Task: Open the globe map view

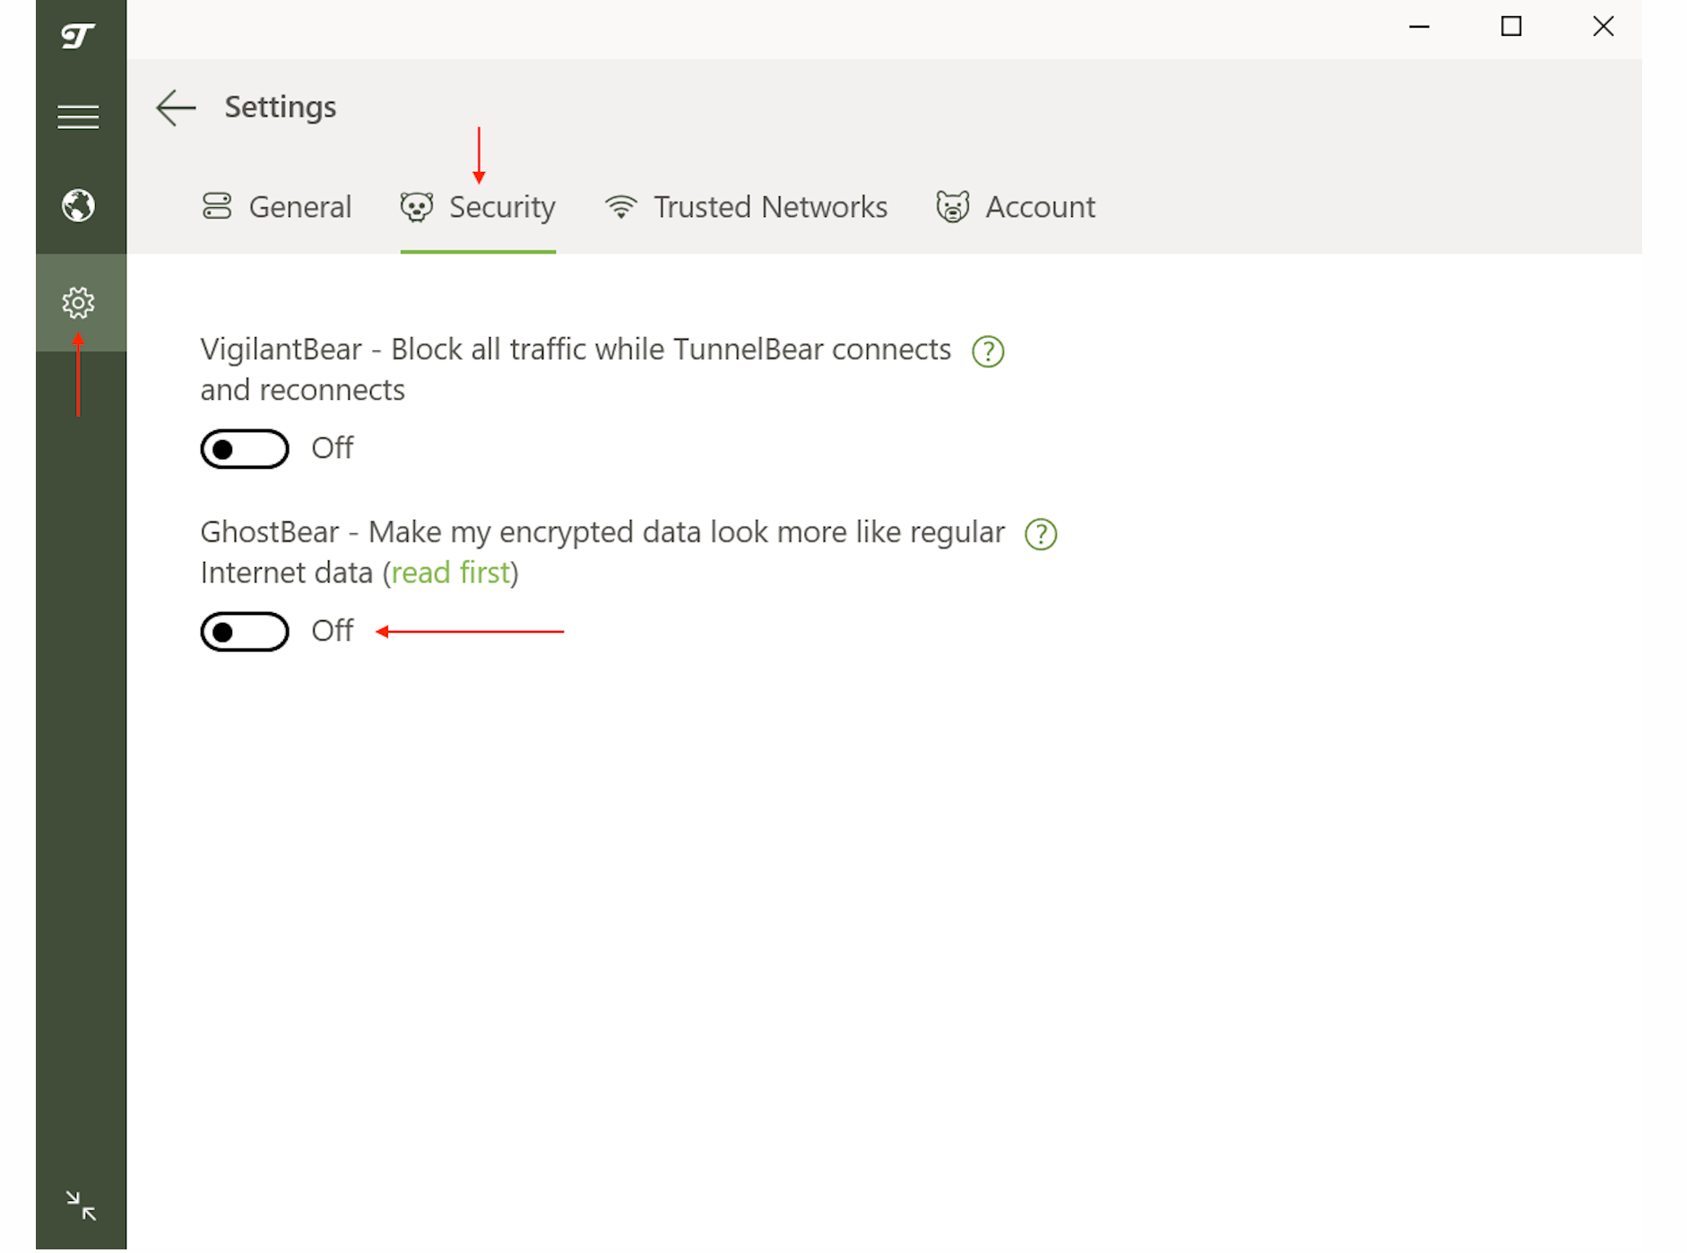Action: coord(78,205)
